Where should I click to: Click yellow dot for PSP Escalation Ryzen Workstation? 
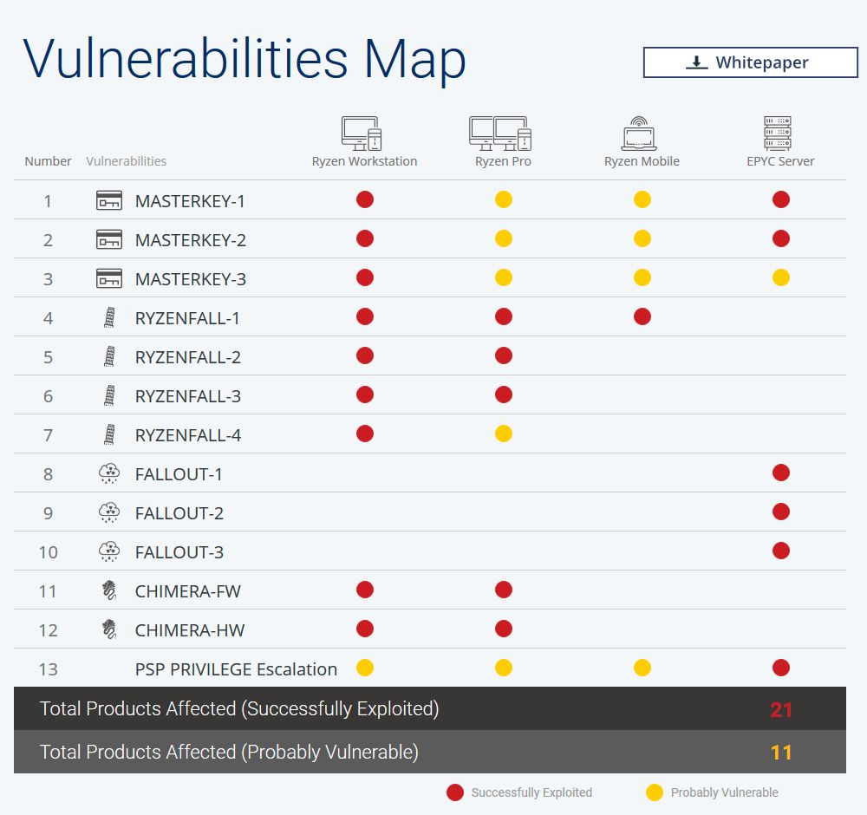coord(365,668)
